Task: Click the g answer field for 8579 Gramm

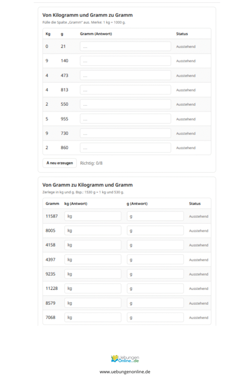Action: point(155,303)
